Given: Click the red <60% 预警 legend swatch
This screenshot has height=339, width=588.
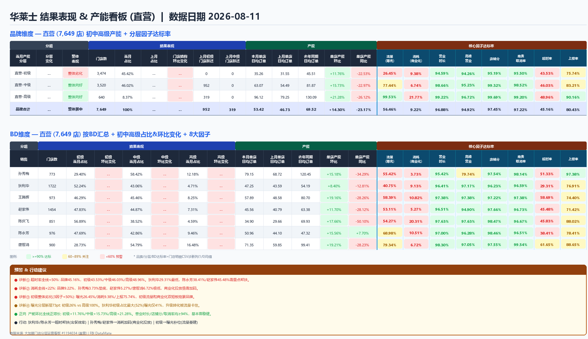Looking at the screenshot, I should [102, 257].
